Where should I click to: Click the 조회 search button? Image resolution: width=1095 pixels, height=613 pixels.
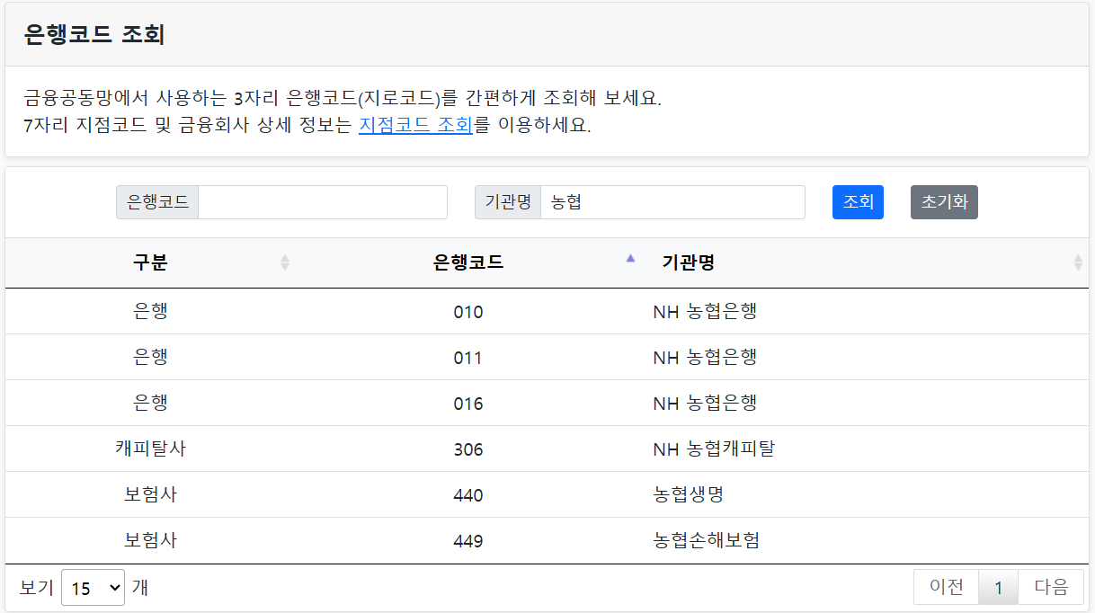[x=858, y=202]
